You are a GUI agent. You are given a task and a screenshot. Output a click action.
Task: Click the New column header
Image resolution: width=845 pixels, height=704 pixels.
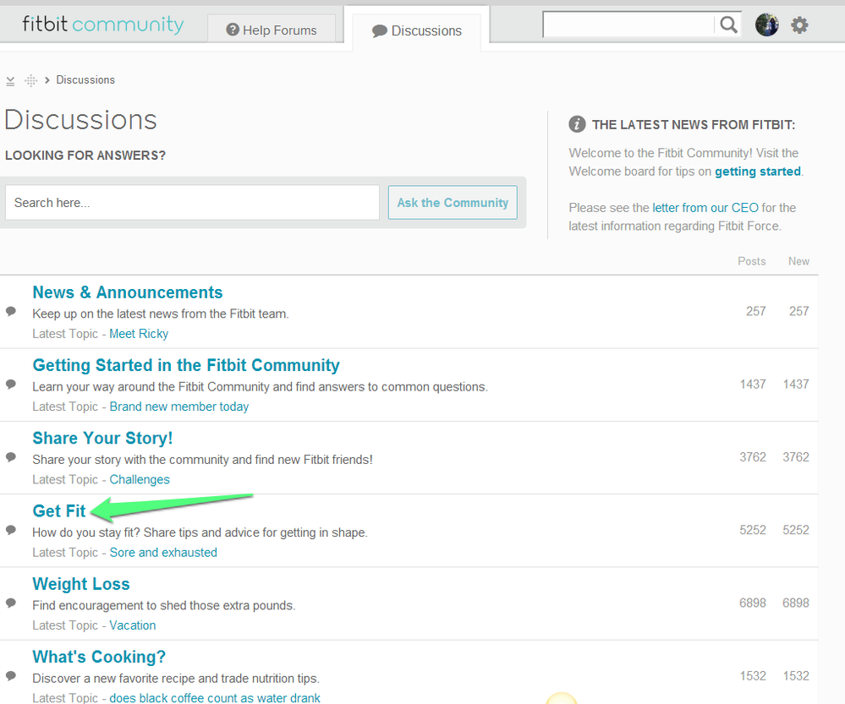pyautogui.click(x=798, y=261)
